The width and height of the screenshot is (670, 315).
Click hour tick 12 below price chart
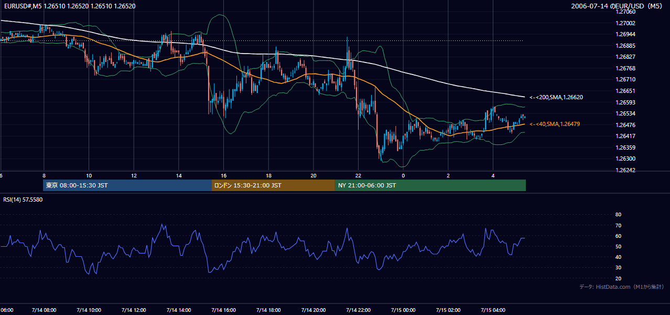click(x=134, y=175)
